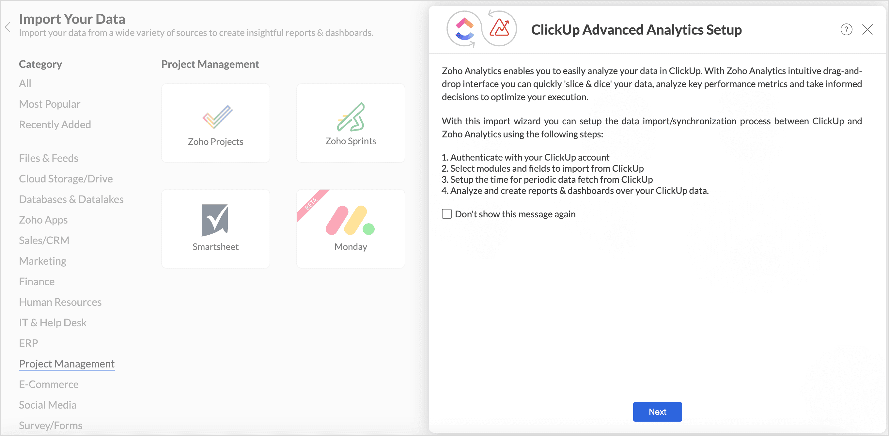Click the help question mark icon

pyautogui.click(x=846, y=30)
